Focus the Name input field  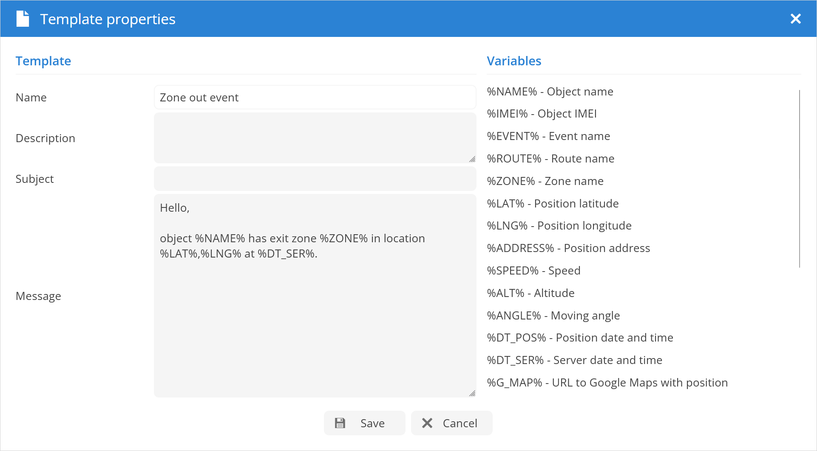[315, 98]
